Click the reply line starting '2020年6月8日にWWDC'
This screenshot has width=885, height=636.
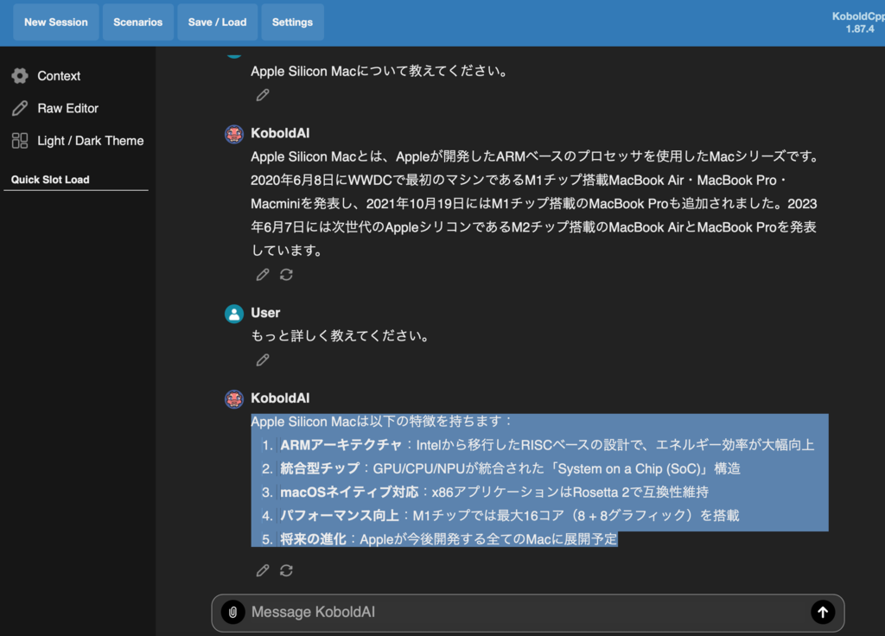(x=519, y=180)
